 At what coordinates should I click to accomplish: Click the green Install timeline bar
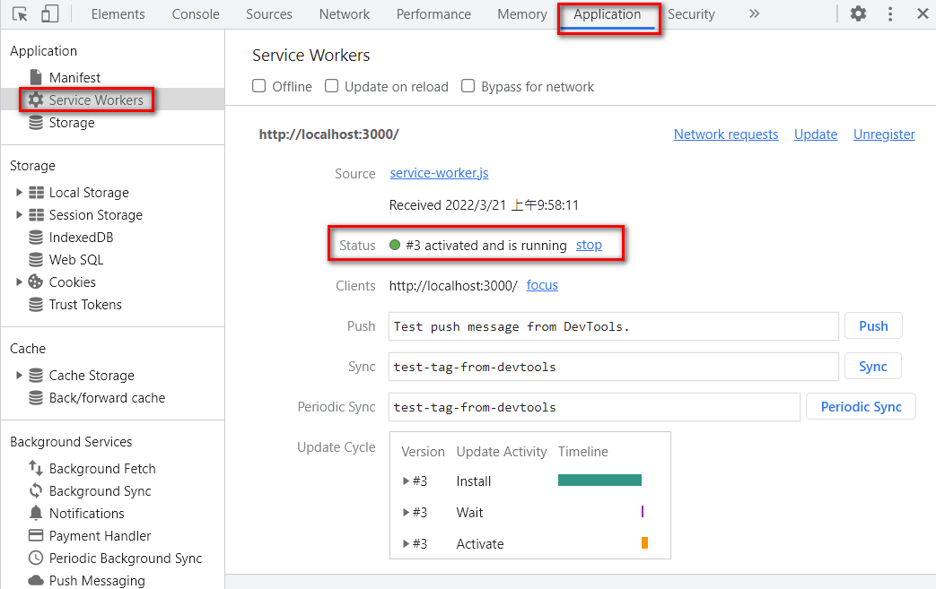pyautogui.click(x=599, y=481)
